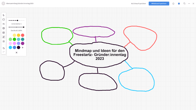Open the three-dots more menu
The width and height of the screenshot is (196, 110).
point(189,4)
